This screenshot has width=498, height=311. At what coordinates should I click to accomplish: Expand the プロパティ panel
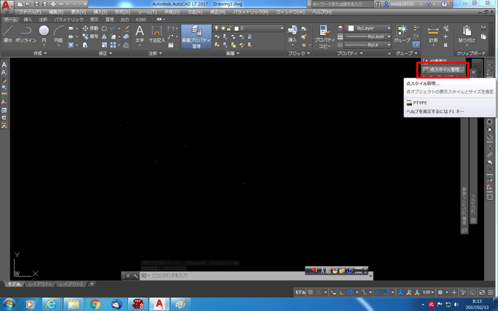point(350,53)
